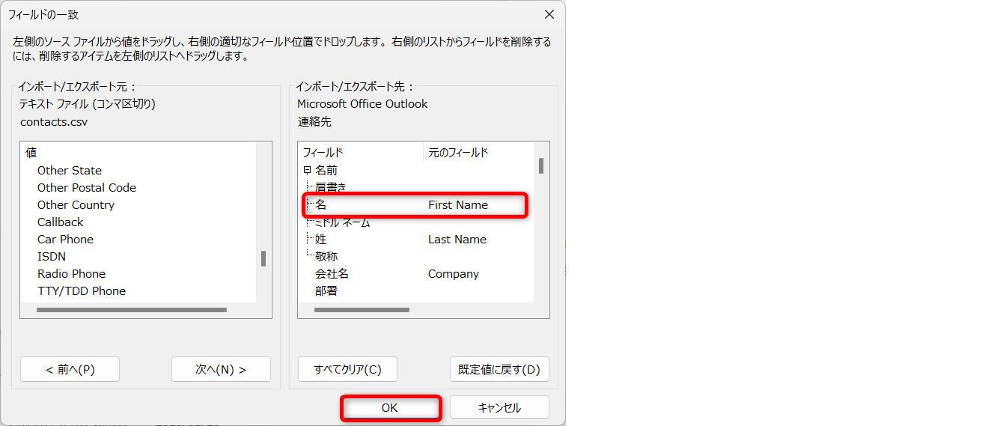The height and width of the screenshot is (426, 1006).
Task: Click the キャンセル button
Action: click(x=499, y=408)
